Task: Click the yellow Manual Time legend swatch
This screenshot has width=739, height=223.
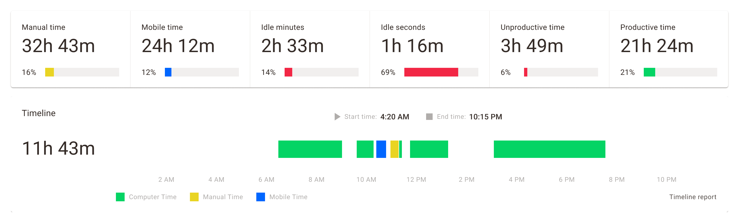Action: pyautogui.click(x=194, y=197)
